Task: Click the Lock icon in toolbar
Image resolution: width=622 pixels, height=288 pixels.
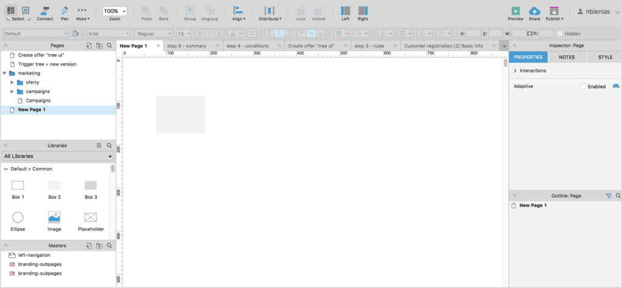Action: pos(301,13)
